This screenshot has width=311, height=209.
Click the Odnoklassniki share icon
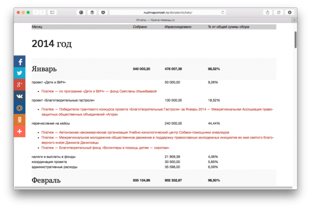tap(20, 119)
